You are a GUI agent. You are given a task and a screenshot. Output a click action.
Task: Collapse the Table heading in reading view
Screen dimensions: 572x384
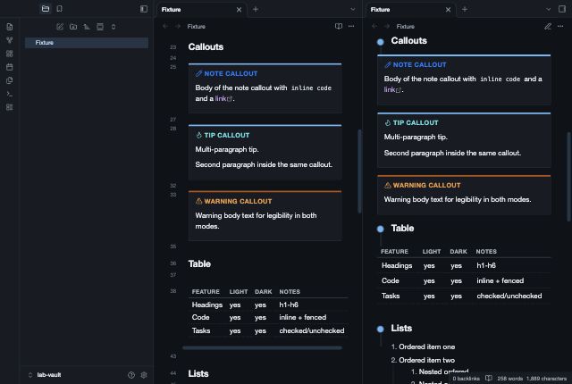click(380, 229)
